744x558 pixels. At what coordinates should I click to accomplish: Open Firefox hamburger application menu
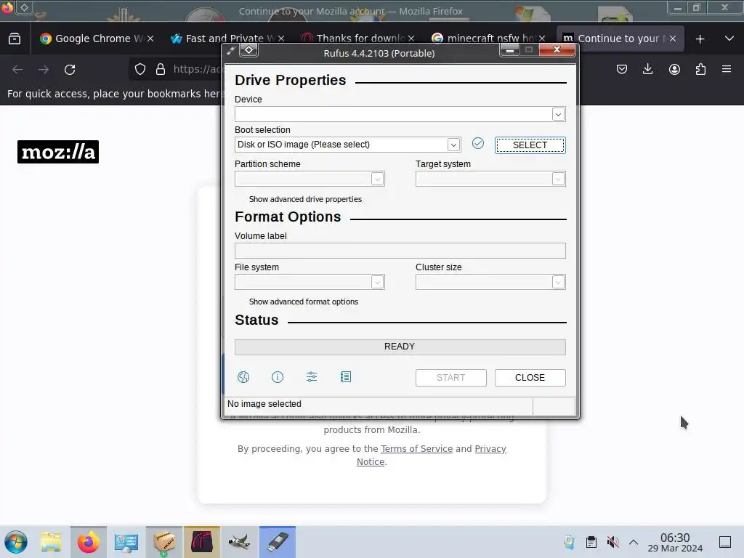point(727,69)
